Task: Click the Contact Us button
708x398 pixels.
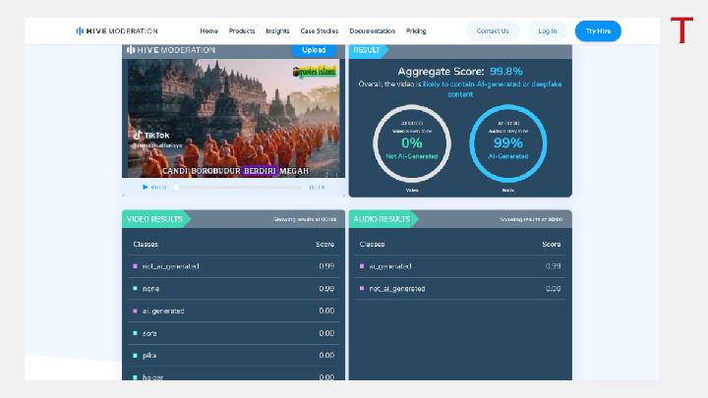Action: coord(493,30)
